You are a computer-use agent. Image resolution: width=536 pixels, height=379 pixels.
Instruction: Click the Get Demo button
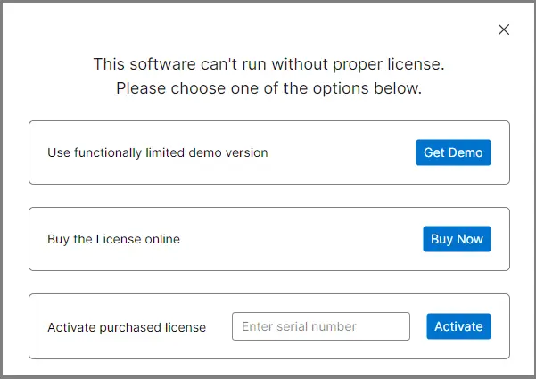tap(453, 152)
